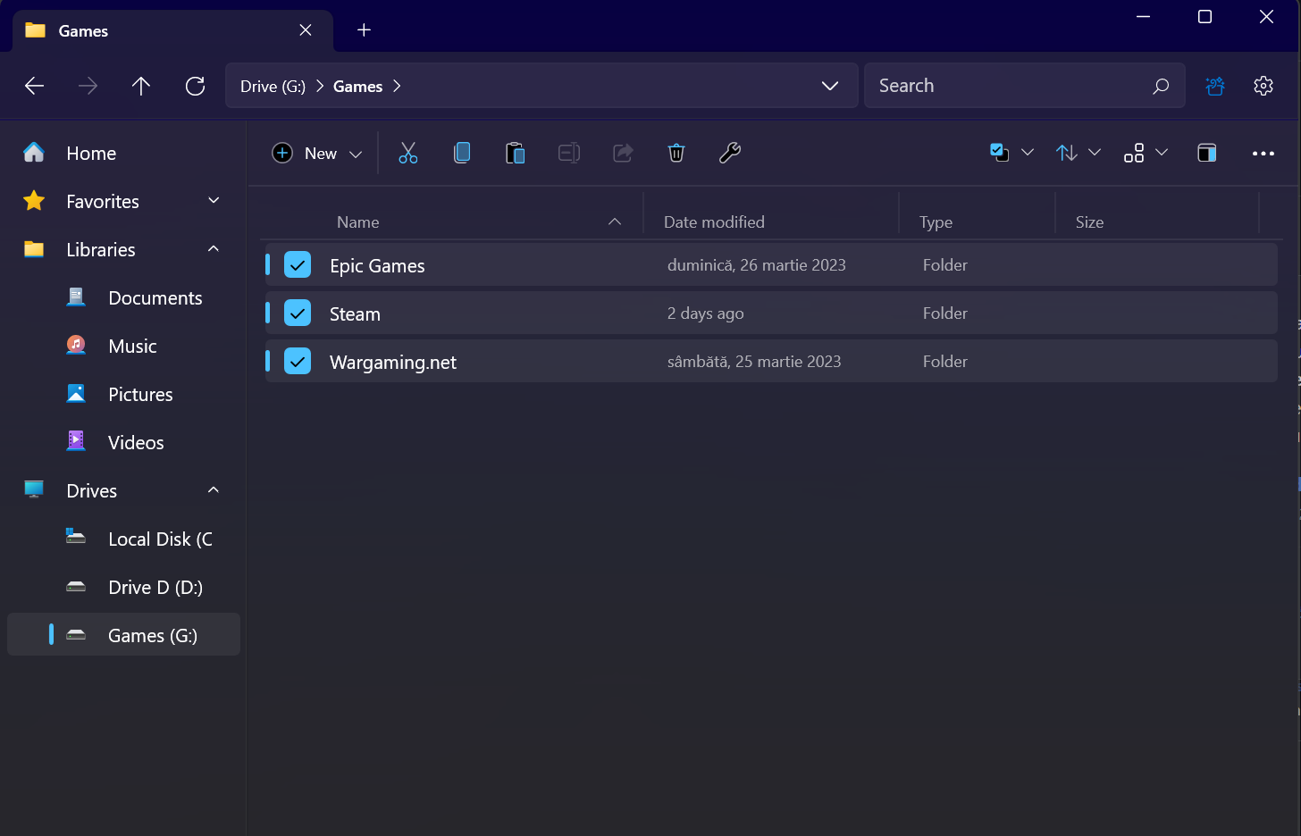Click the Share icon in toolbar
The height and width of the screenshot is (836, 1301).
623,153
